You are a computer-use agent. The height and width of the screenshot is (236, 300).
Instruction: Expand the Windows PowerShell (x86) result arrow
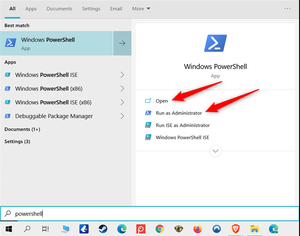click(122, 88)
